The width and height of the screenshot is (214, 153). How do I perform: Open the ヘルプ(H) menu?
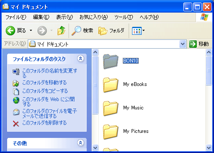tap(149, 17)
